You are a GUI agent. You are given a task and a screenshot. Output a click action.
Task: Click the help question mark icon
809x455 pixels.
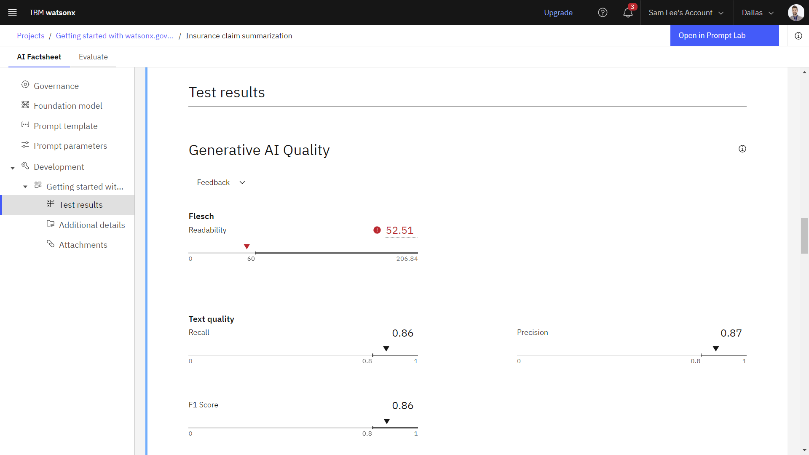point(603,12)
